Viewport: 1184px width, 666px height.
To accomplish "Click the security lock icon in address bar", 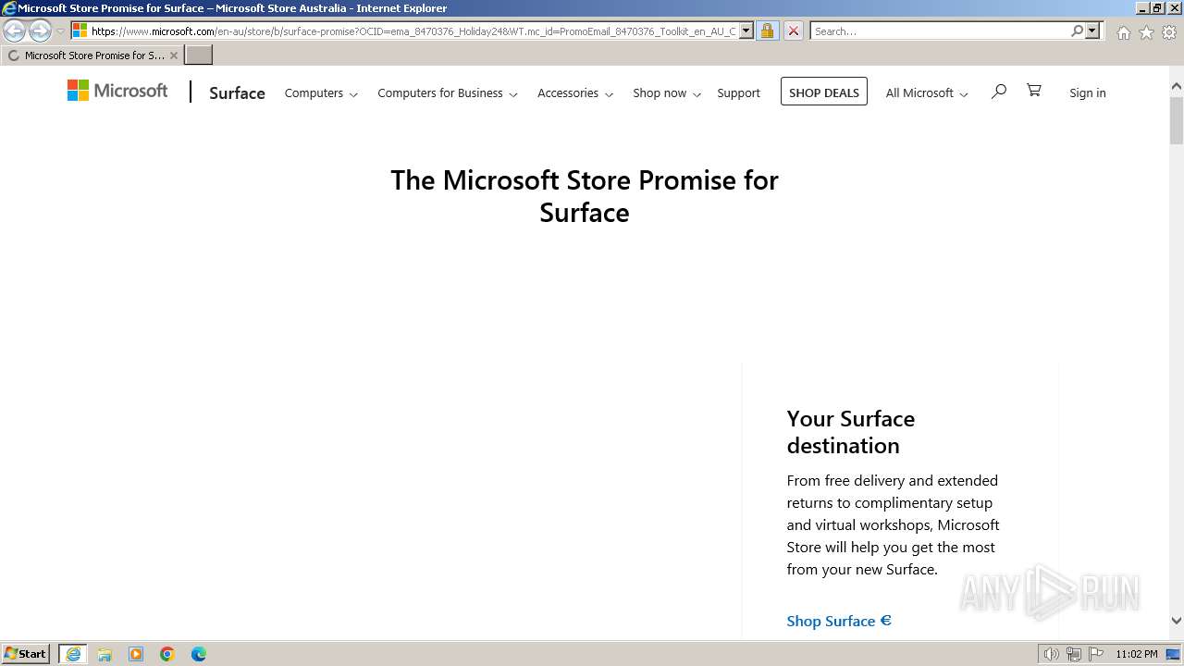I will click(x=767, y=31).
